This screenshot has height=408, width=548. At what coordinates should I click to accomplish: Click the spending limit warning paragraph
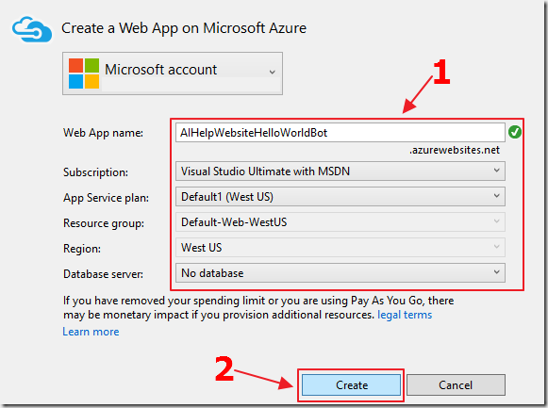point(258,307)
